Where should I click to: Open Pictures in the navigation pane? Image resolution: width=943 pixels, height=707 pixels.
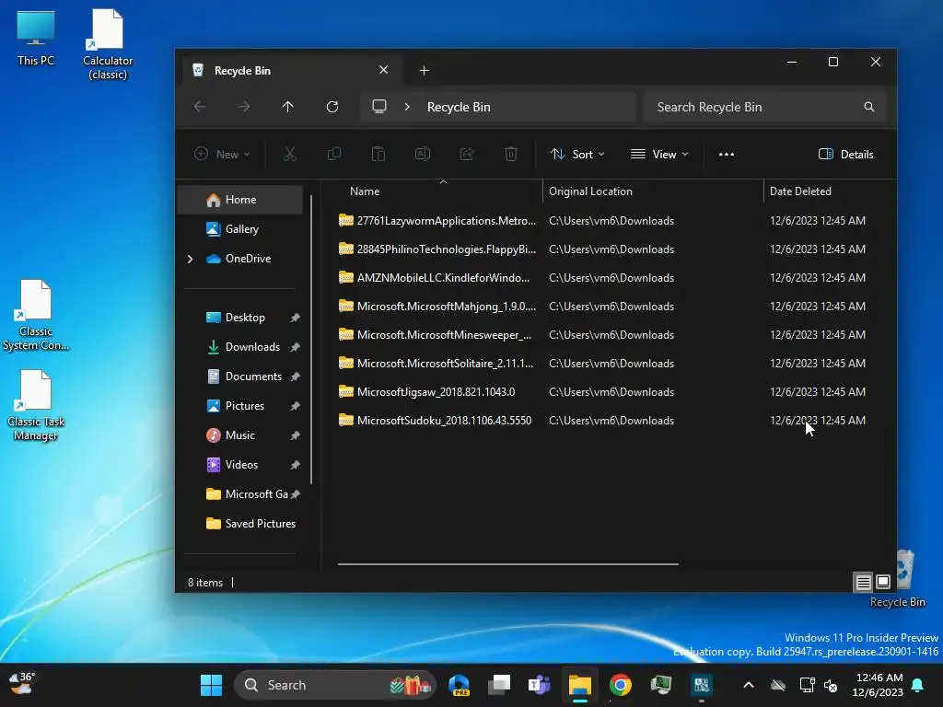[x=240, y=406]
